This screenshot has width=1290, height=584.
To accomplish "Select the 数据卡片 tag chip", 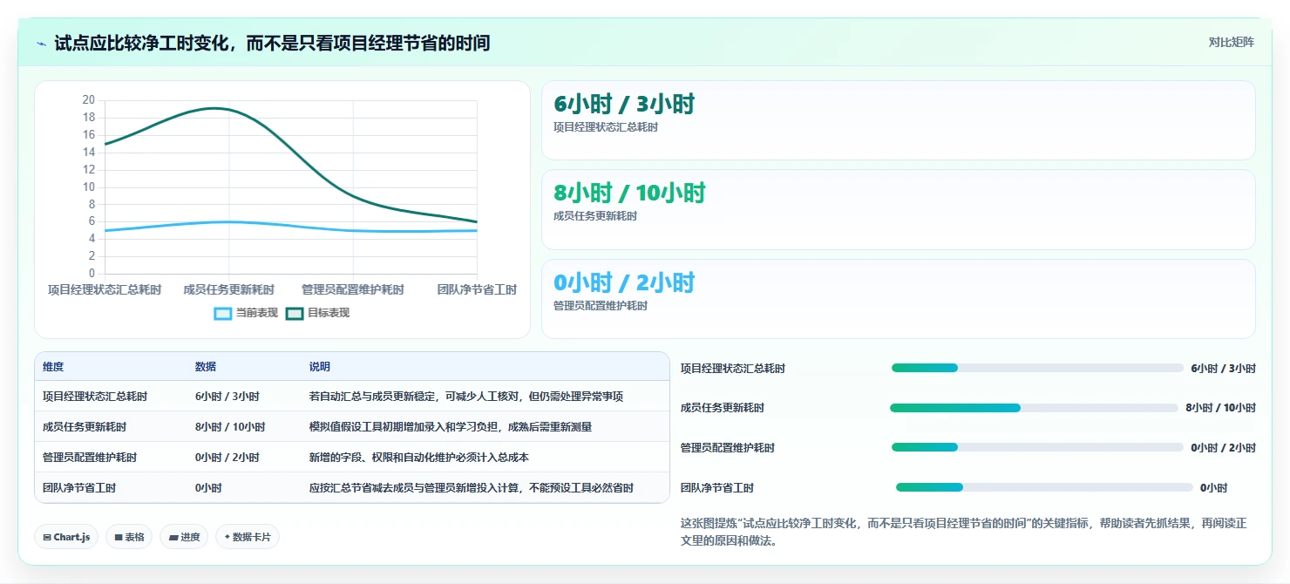I will pyautogui.click(x=248, y=537).
